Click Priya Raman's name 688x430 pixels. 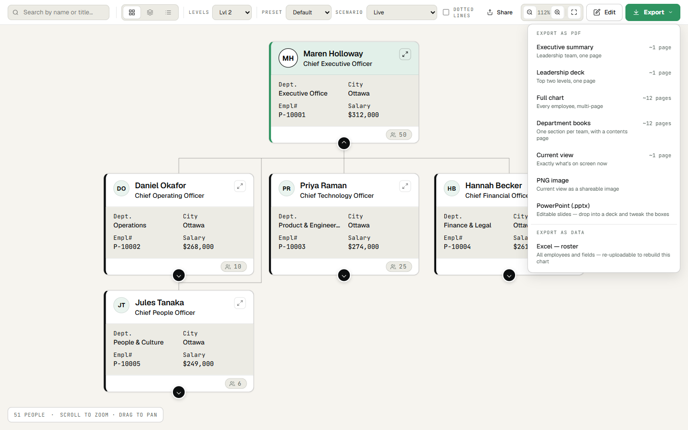(323, 186)
